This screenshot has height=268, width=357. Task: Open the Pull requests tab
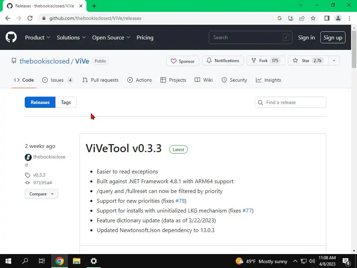[x=100, y=80]
